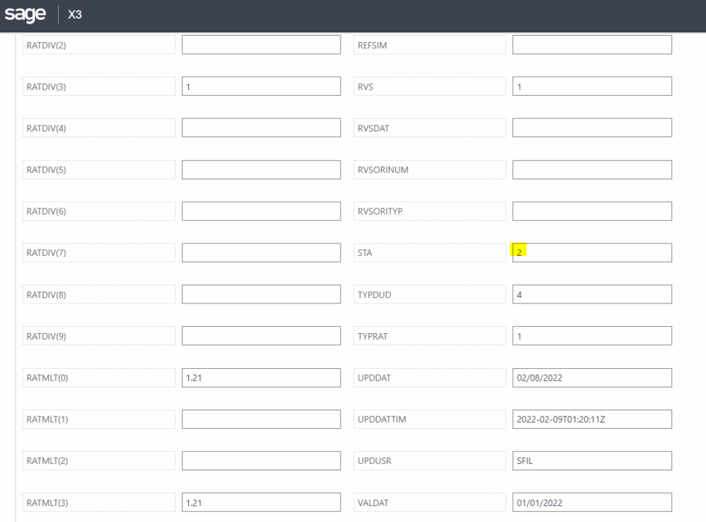Click the highlighted STA value field
The image size is (706, 522).
point(592,252)
